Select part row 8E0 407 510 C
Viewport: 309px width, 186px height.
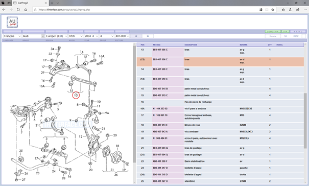pyautogui.click(x=220, y=81)
